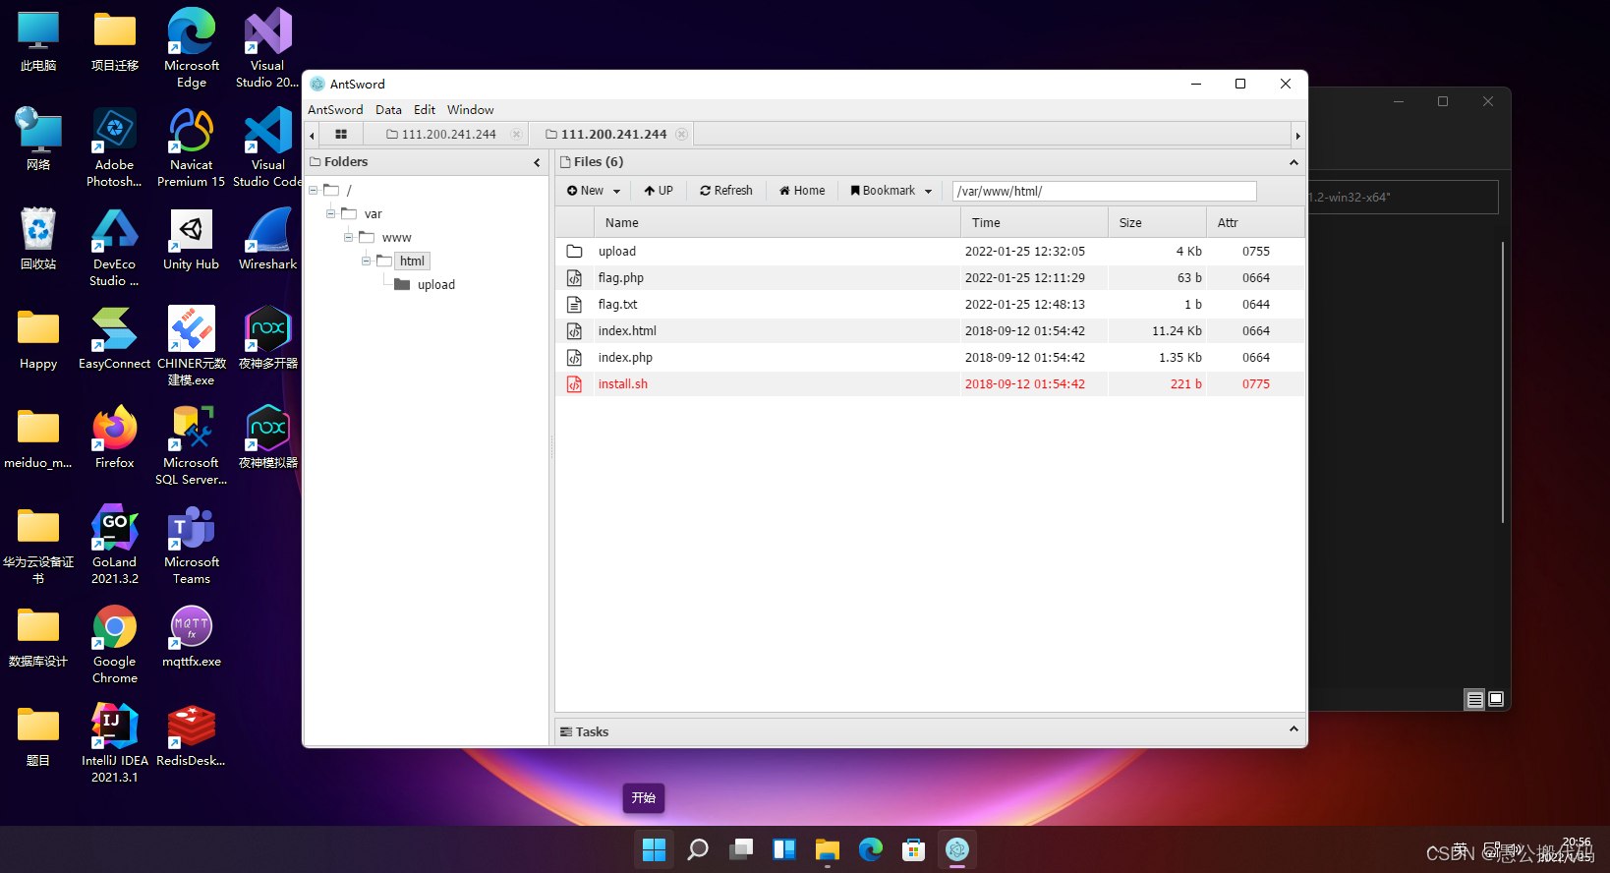Open RedisDesktop desktop shortcut
The width and height of the screenshot is (1610, 873).
(x=191, y=735)
